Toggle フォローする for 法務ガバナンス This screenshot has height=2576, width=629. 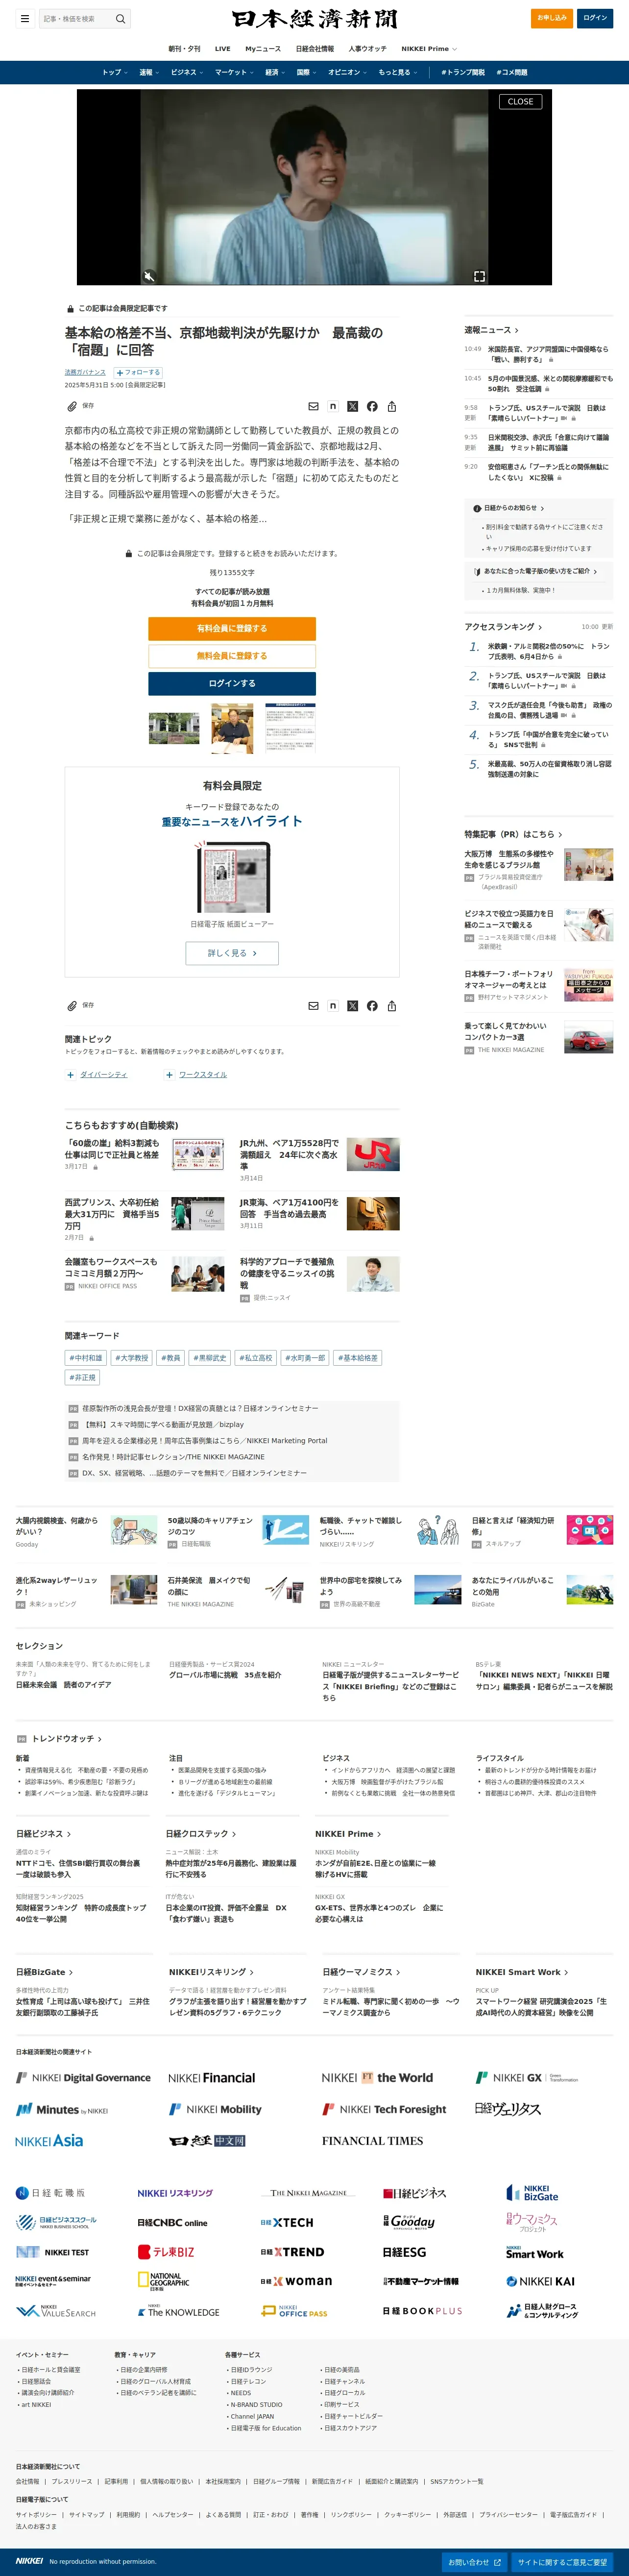tap(138, 372)
